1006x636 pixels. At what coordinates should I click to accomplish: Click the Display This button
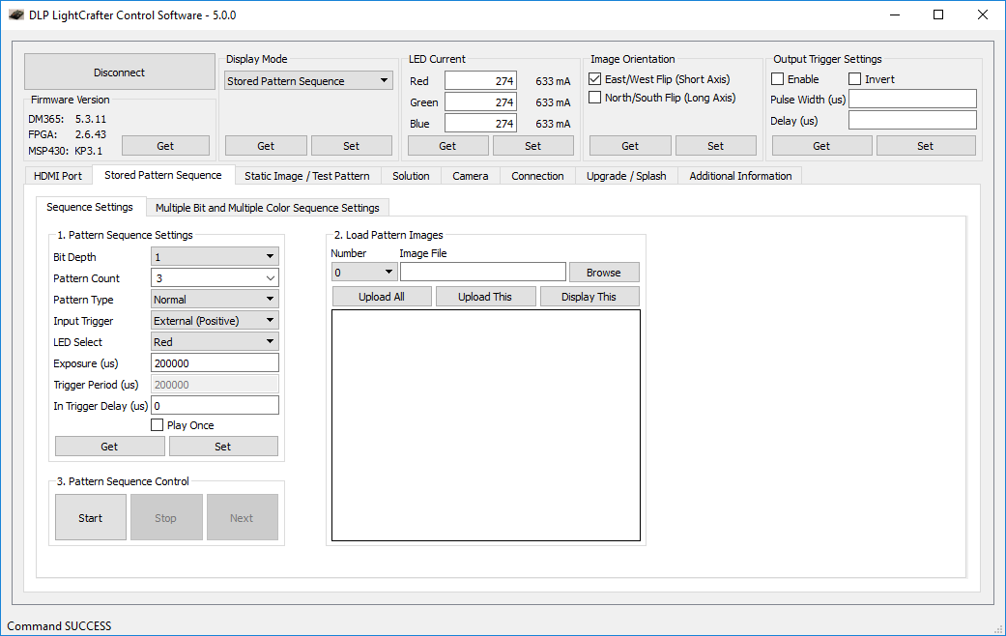click(x=589, y=297)
